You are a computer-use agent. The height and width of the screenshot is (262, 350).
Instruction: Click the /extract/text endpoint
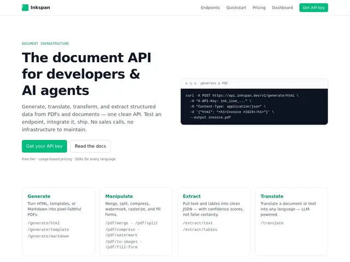197,223
